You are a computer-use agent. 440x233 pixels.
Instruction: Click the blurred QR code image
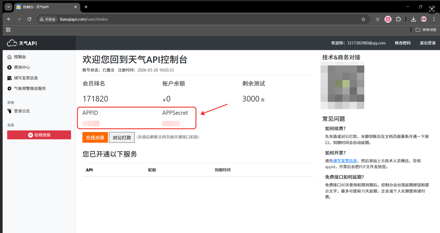point(342,85)
